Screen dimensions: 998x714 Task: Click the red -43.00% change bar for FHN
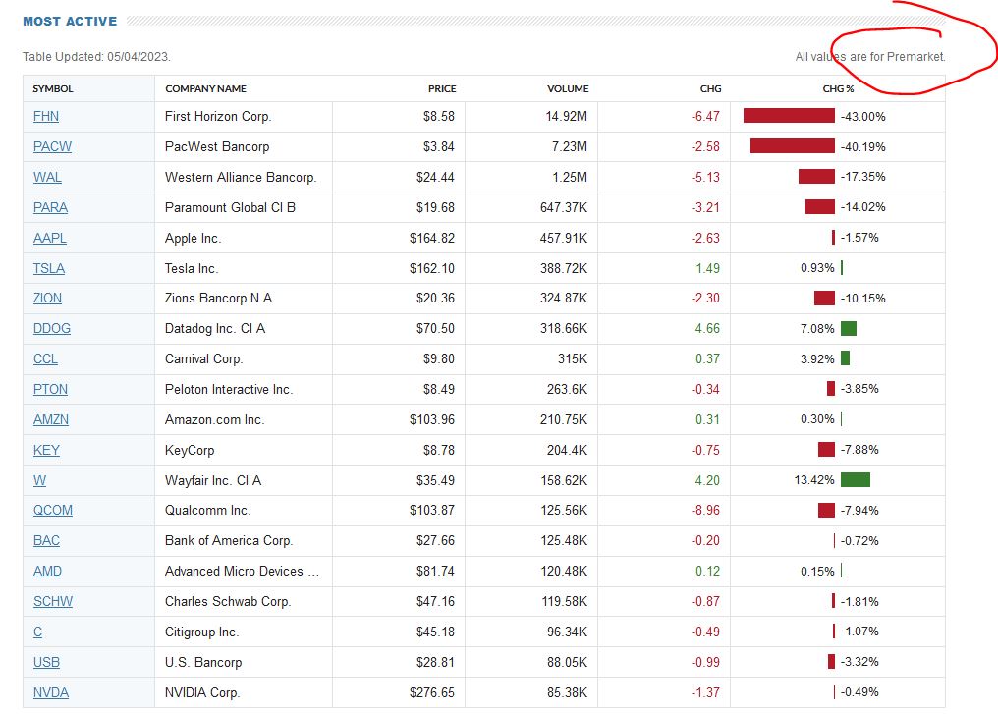coord(789,116)
